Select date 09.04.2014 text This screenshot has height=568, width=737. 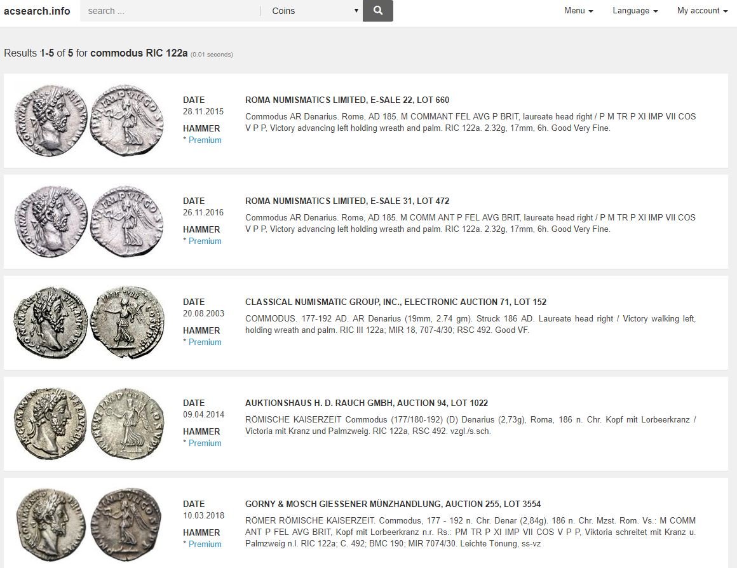(x=203, y=415)
